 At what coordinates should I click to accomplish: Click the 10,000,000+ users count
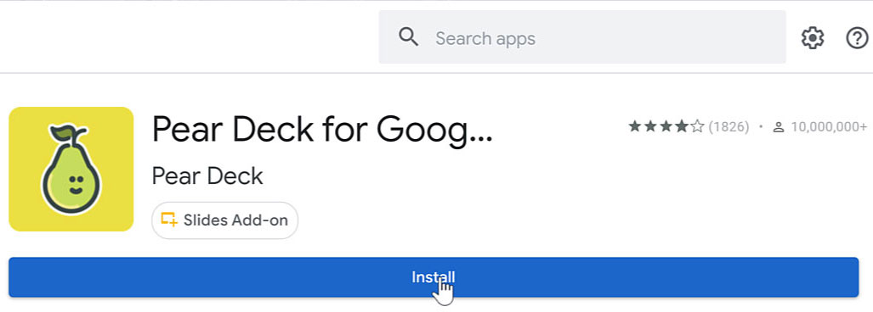click(829, 127)
